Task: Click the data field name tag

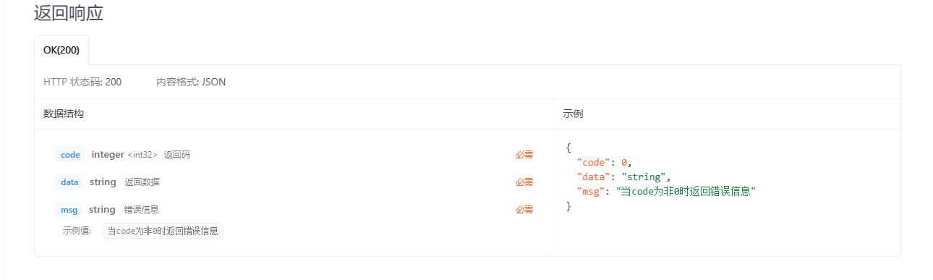Action: (69, 182)
